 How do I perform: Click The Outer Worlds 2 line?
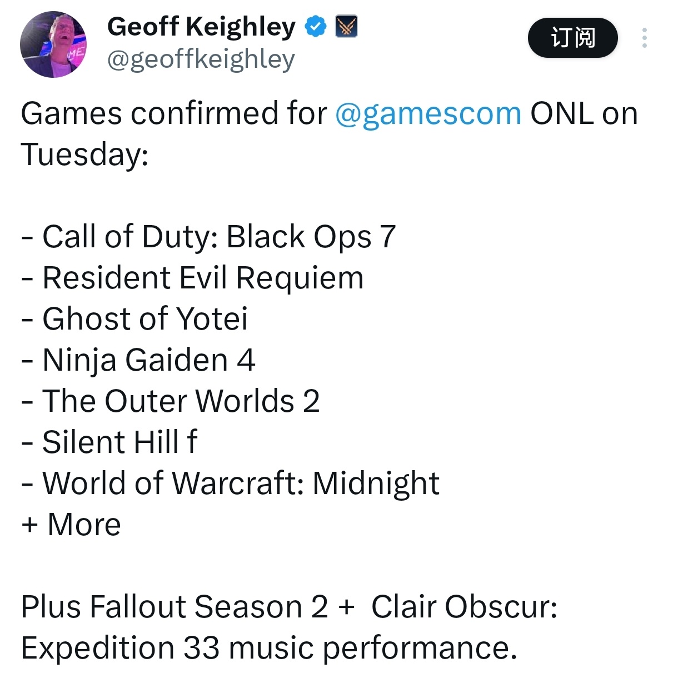pos(171,401)
